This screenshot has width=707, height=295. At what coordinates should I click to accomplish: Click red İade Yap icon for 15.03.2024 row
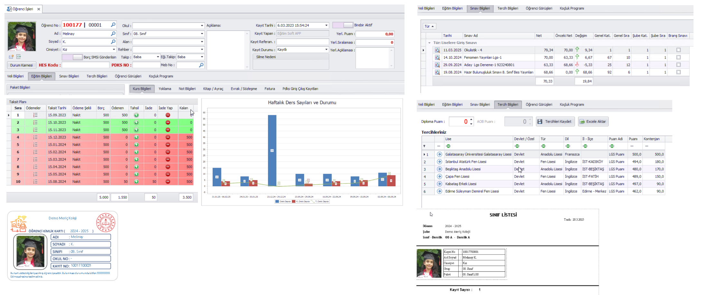click(168, 159)
